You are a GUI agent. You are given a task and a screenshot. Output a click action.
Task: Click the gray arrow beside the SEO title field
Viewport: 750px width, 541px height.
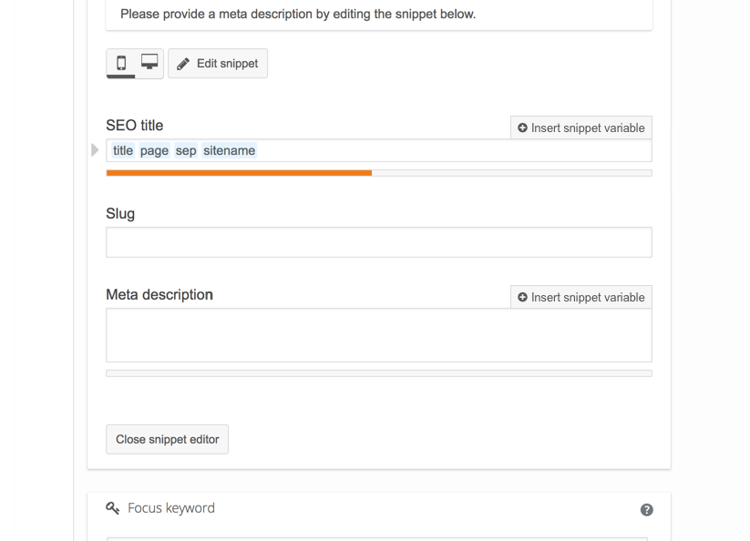(x=95, y=149)
